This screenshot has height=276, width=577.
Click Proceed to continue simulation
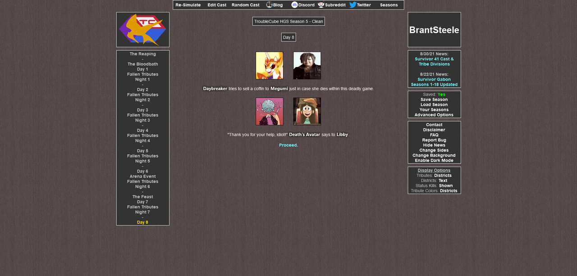point(288,145)
